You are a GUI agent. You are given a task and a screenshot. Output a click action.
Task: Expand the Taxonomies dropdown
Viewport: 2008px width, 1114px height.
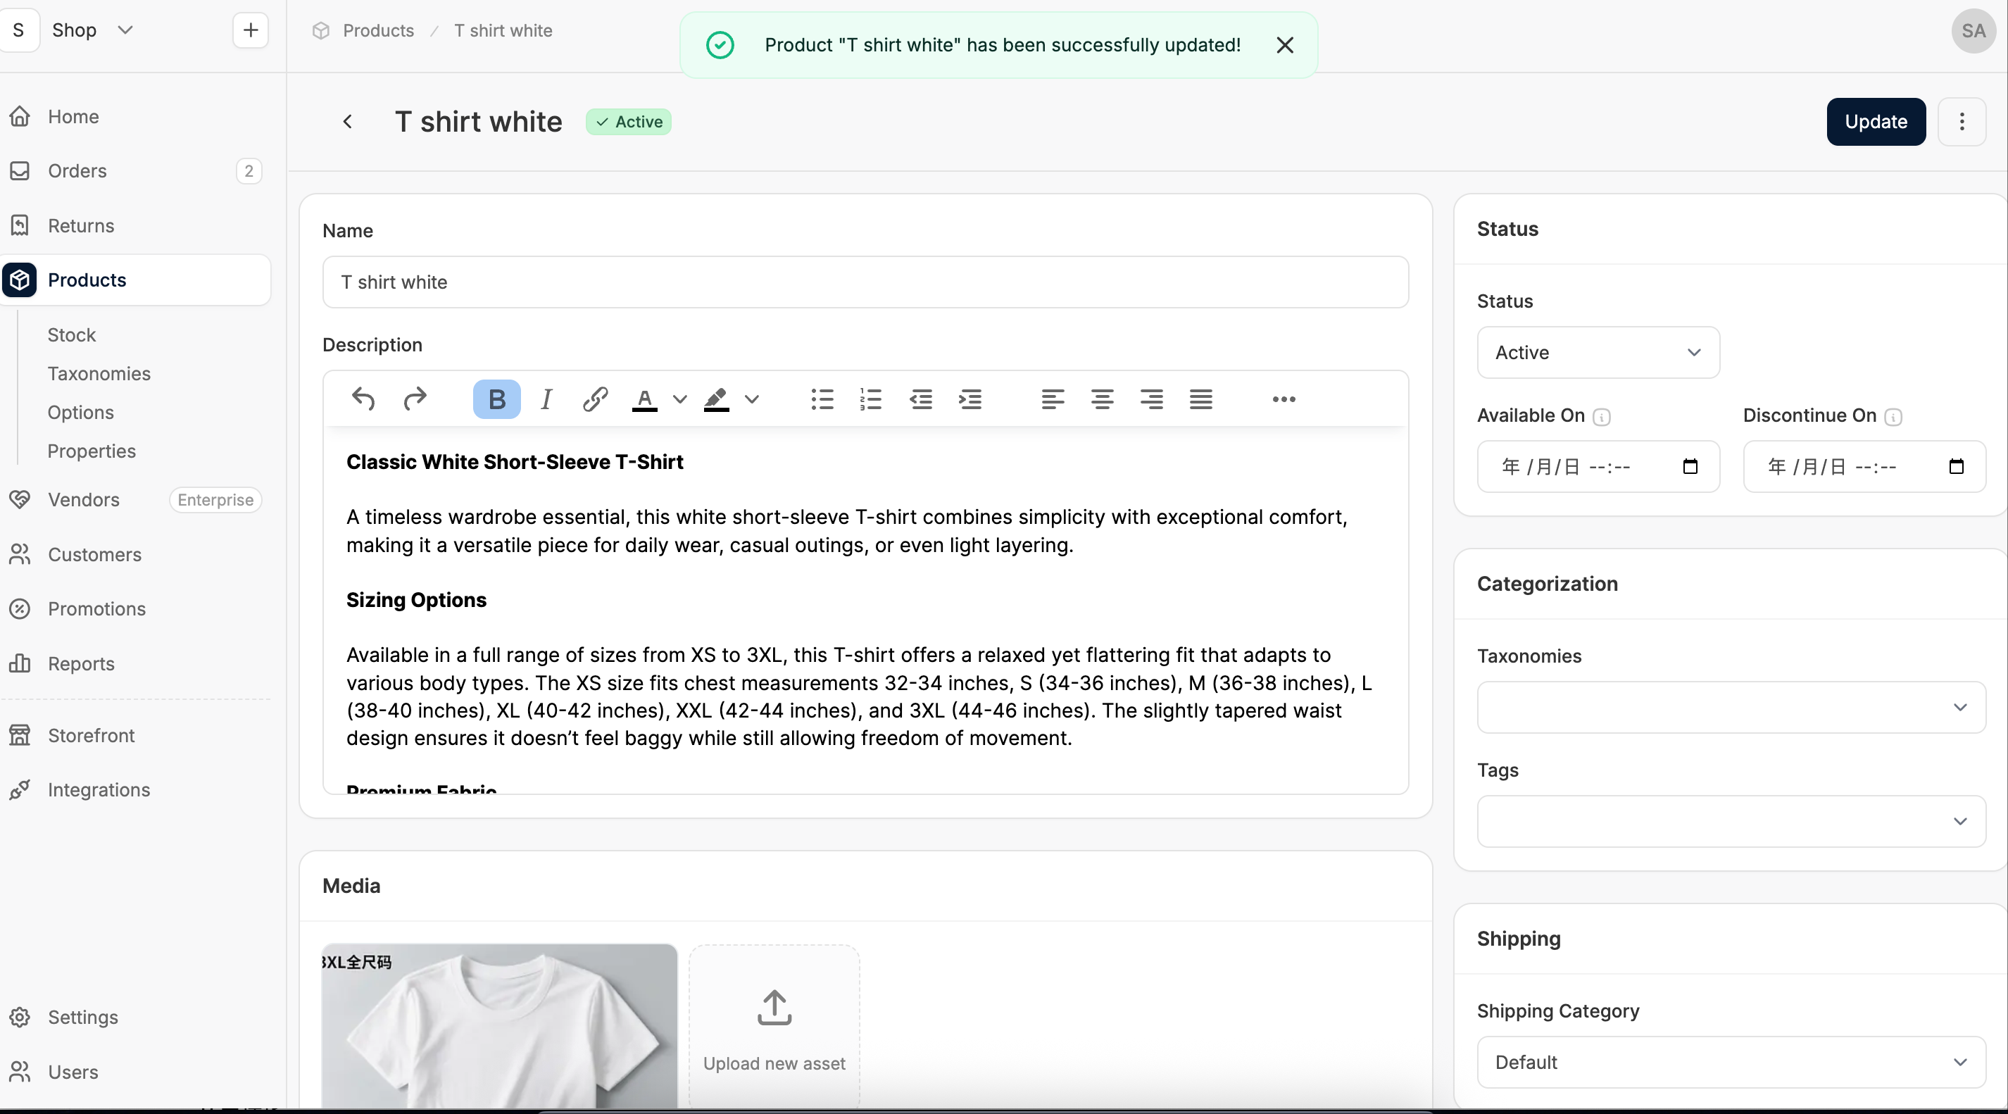click(x=1731, y=707)
